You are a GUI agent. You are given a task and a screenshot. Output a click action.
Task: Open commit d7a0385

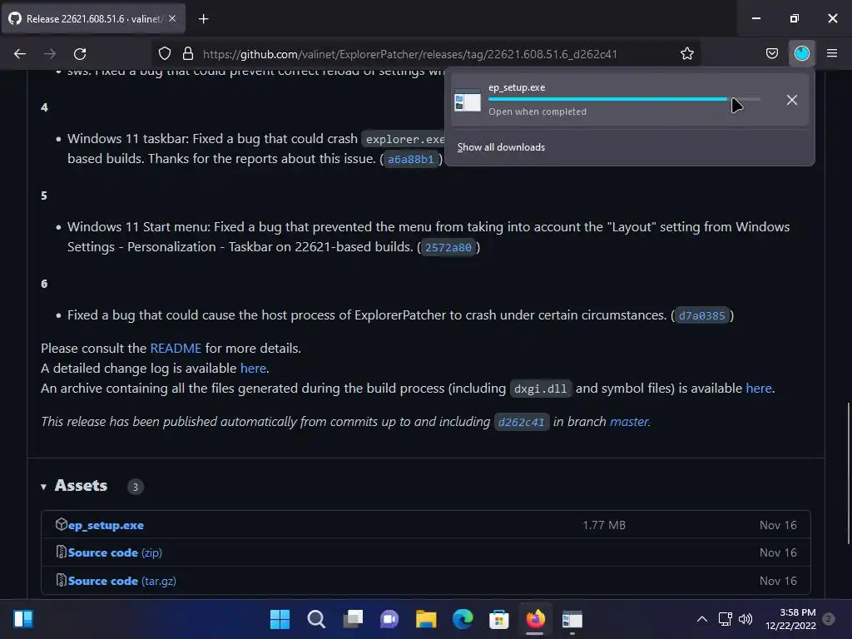tap(701, 315)
